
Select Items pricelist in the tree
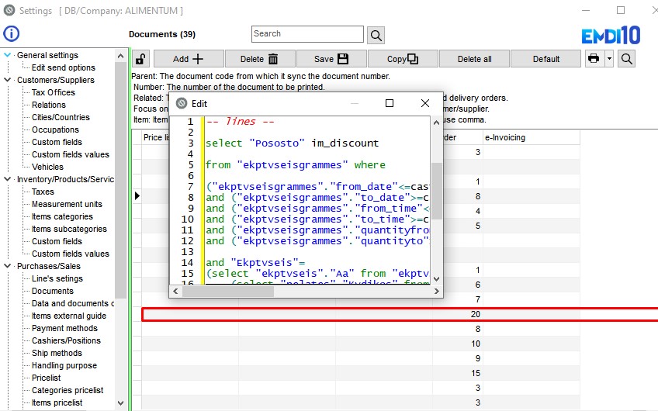tap(57, 402)
